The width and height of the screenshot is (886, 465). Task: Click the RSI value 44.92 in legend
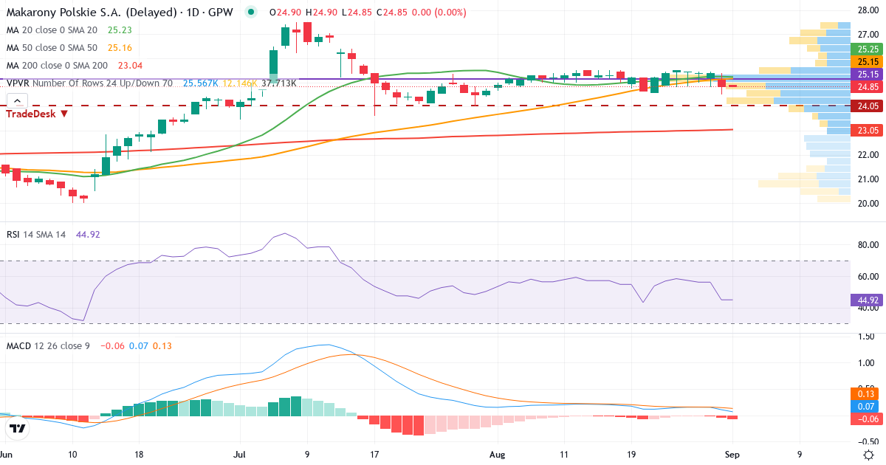click(88, 235)
